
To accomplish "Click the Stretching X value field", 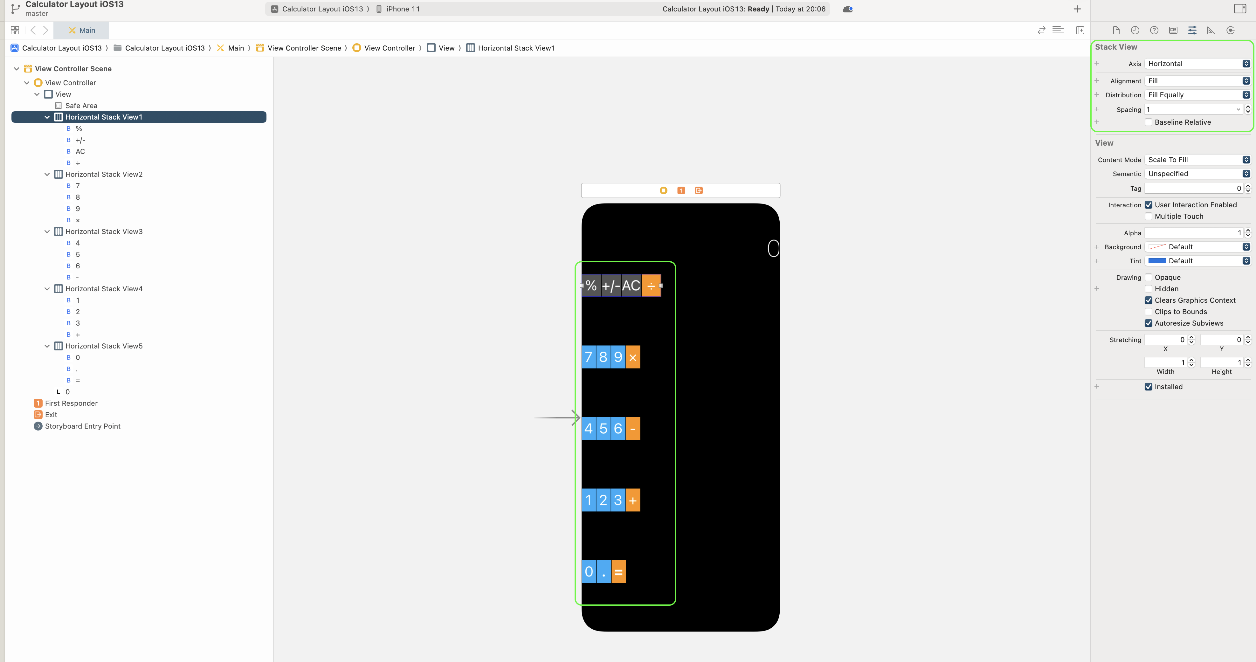I will click(x=1165, y=340).
